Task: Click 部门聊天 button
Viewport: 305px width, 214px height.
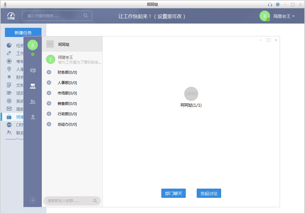Action: (174, 193)
